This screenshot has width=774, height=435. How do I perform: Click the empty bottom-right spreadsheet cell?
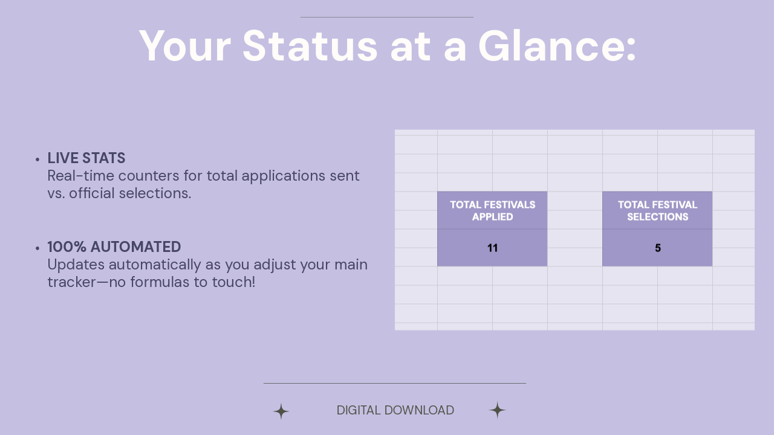click(x=733, y=327)
